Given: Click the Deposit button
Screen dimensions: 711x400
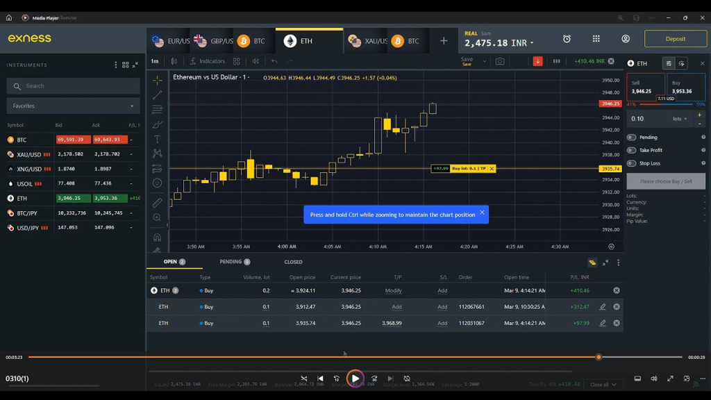Looking at the screenshot, I should point(675,39).
